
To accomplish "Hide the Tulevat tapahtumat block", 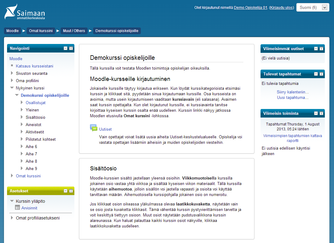I will [x=316, y=74].
